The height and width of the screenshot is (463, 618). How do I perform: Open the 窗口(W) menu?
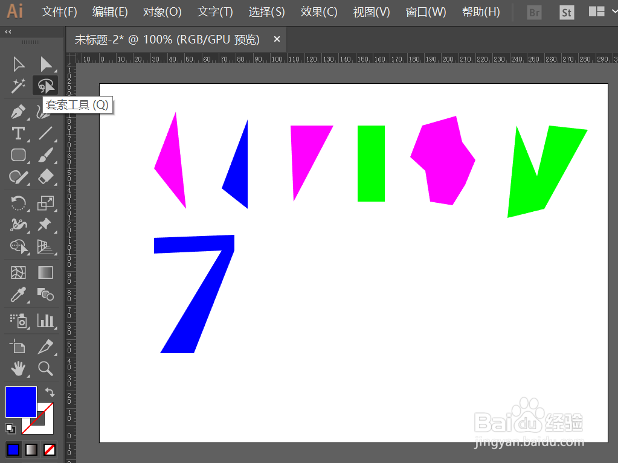click(426, 12)
